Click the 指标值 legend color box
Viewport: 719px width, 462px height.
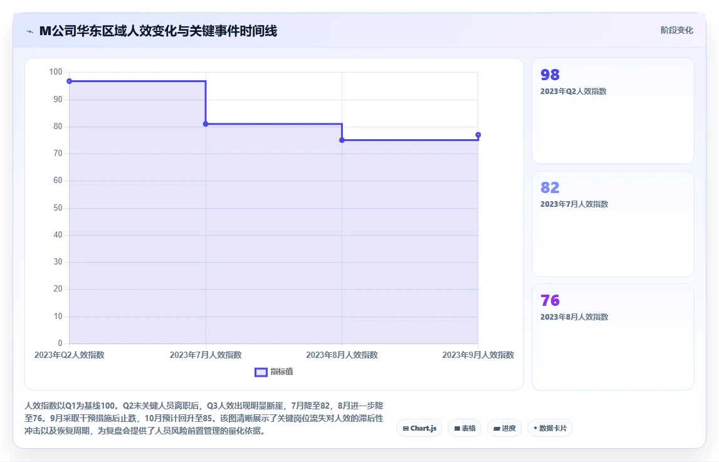tap(261, 372)
